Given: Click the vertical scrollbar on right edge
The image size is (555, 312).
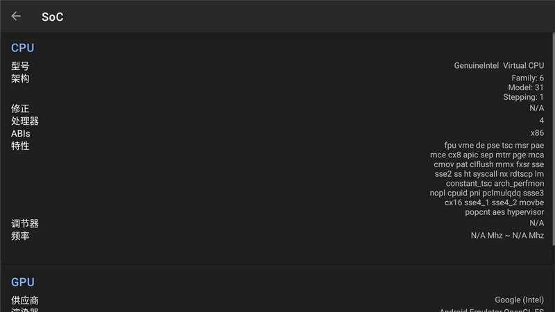Looking at the screenshot, I should [553, 139].
